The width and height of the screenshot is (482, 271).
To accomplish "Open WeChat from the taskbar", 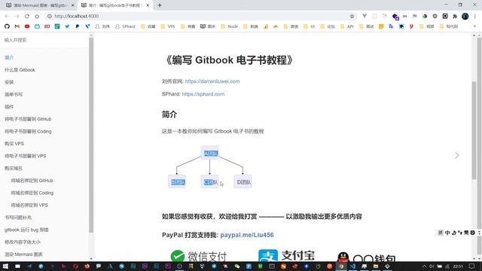I will click(237, 266).
